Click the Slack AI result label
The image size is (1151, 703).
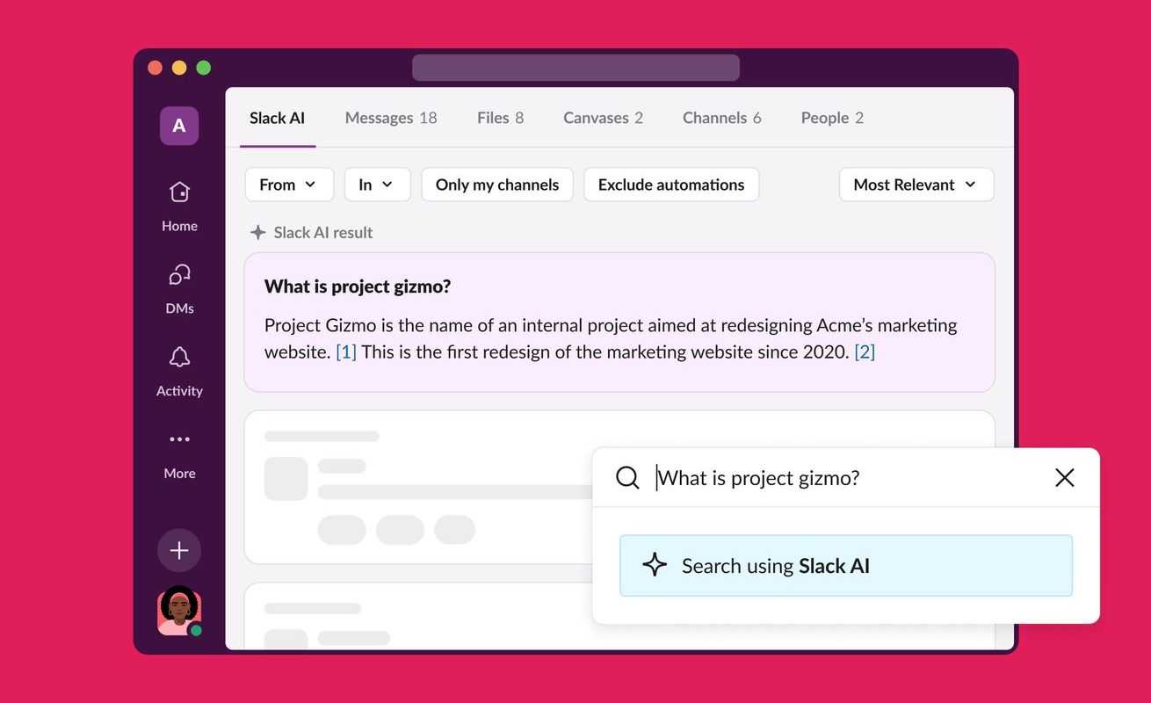click(x=311, y=233)
